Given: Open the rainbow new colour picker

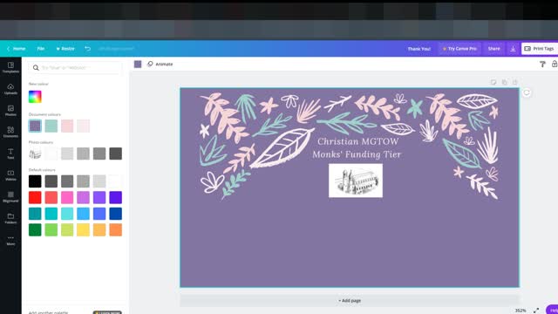Looking at the screenshot, I should click(35, 97).
